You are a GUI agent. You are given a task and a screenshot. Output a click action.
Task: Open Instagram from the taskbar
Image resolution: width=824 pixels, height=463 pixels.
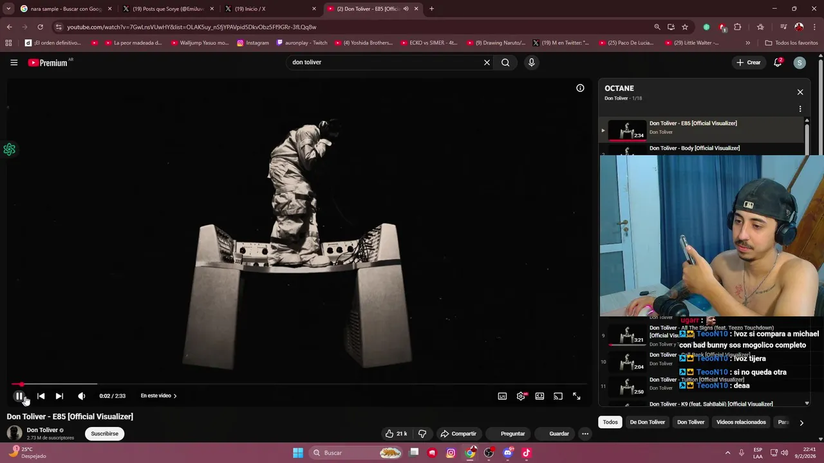pyautogui.click(x=451, y=453)
